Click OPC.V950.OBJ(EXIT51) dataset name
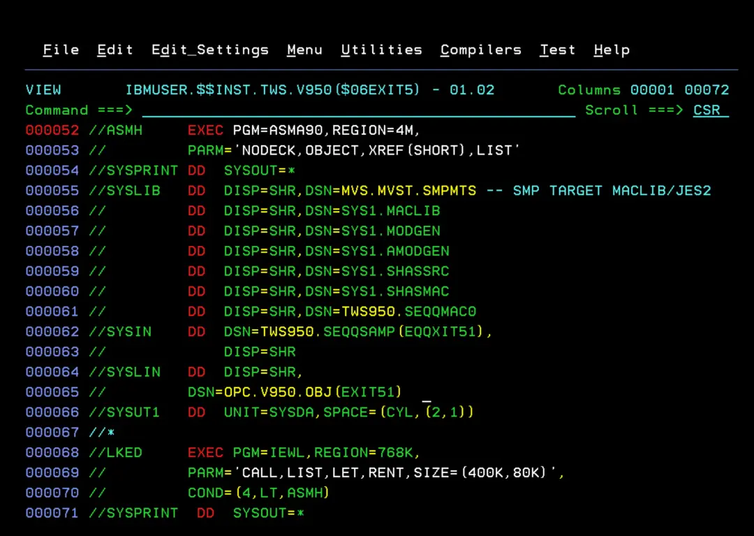Image resolution: width=754 pixels, height=536 pixels. tap(313, 393)
